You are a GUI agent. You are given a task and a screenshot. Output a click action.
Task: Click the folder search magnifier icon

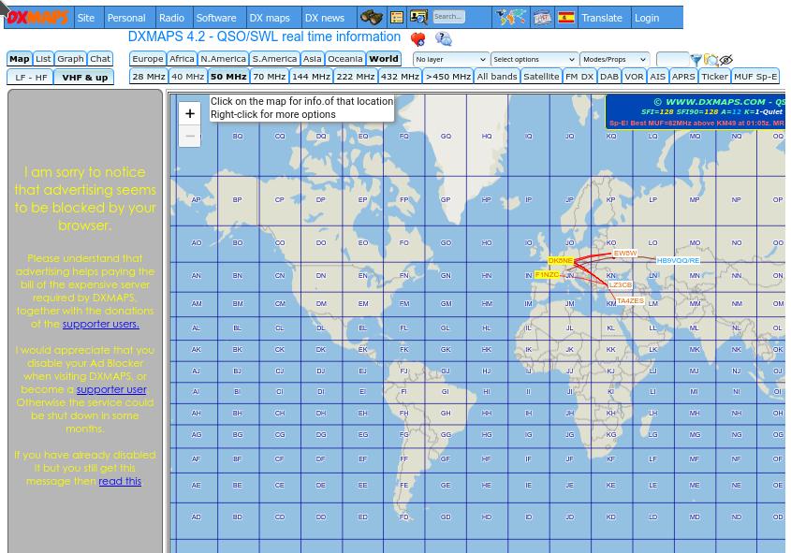pyautogui.click(x=711, y=60)
